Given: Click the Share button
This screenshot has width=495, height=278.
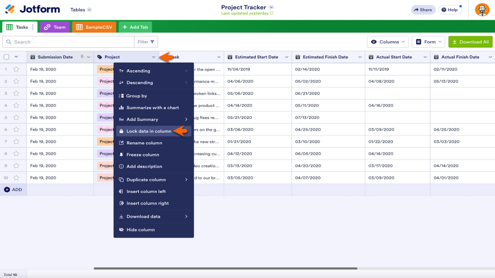Looking at the screenshot, I should point(423,10).
